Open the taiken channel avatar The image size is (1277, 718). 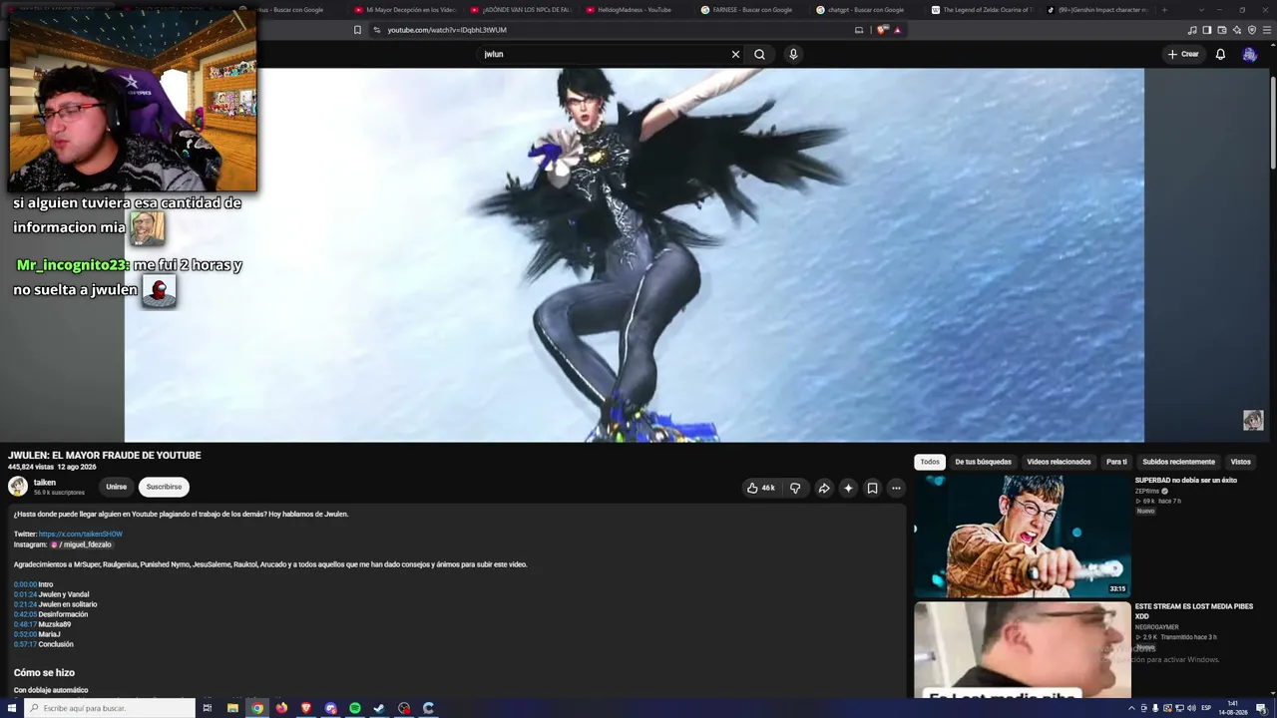18,487
